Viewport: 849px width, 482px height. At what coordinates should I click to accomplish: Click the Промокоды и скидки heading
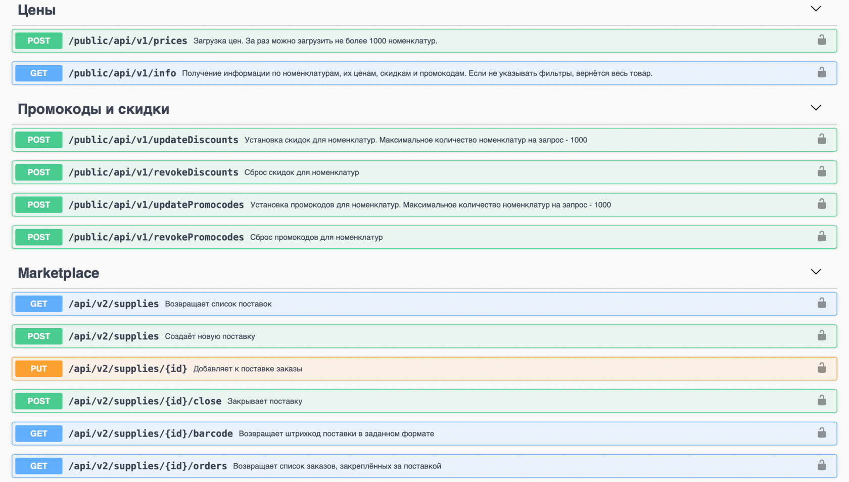point(93,109)
